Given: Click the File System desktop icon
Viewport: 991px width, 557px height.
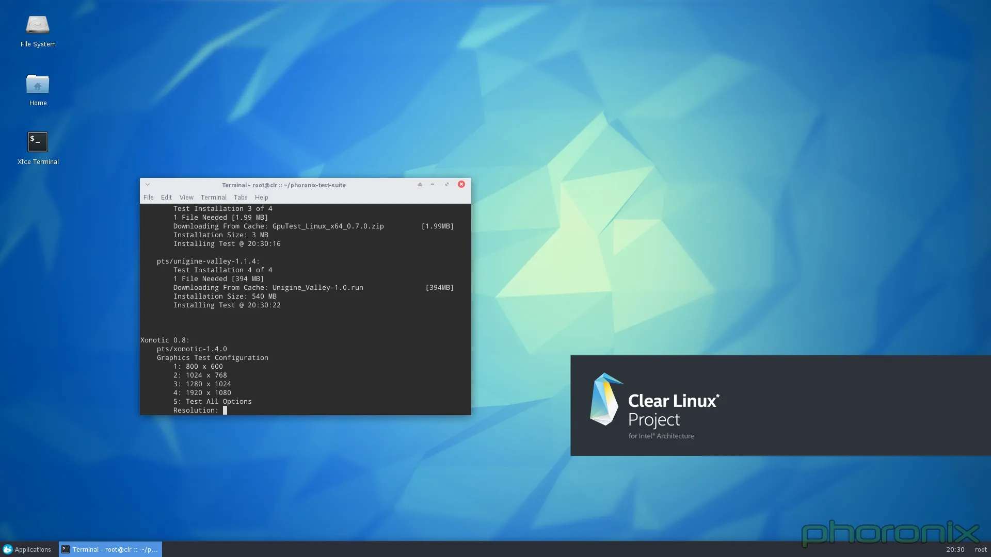Looking at the screenshot, I should point(38,28).
